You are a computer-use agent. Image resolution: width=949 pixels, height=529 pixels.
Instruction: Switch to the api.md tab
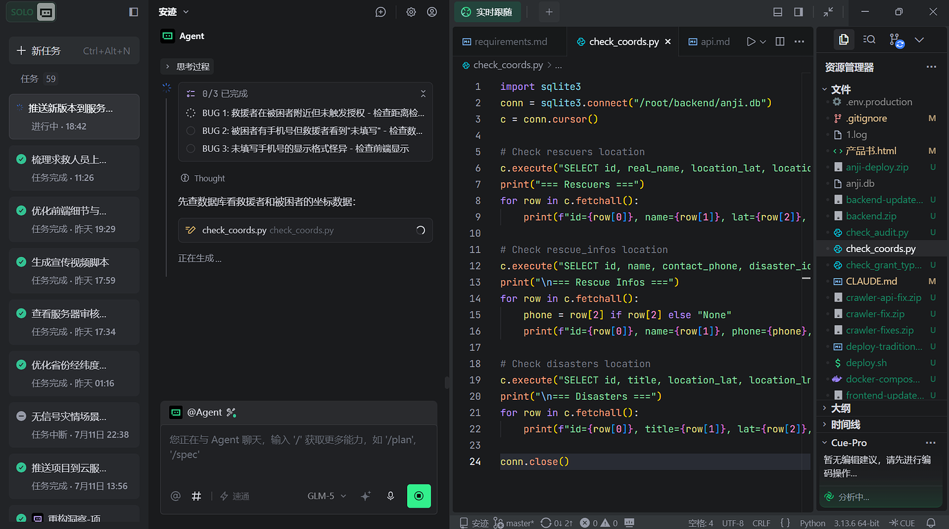[708, 42]
